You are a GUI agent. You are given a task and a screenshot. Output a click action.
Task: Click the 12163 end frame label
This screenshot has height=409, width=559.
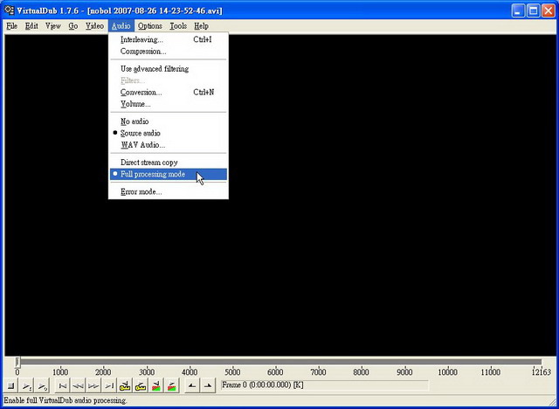542,372
